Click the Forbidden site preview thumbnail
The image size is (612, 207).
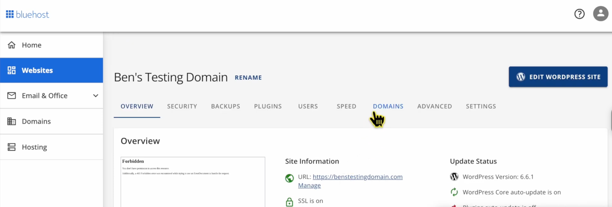click(193, 182)
